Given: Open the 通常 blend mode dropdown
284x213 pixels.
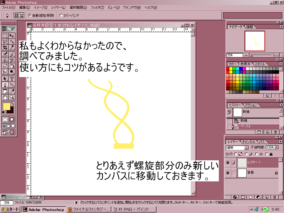Looking at the screenshot, I should point(246,148).
